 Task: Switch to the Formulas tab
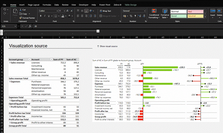pos(47,5)
